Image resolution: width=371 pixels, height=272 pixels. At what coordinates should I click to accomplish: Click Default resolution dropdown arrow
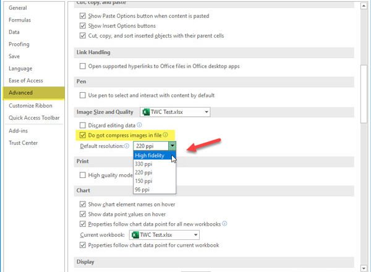pyautogui.click(x=172, y=146)
